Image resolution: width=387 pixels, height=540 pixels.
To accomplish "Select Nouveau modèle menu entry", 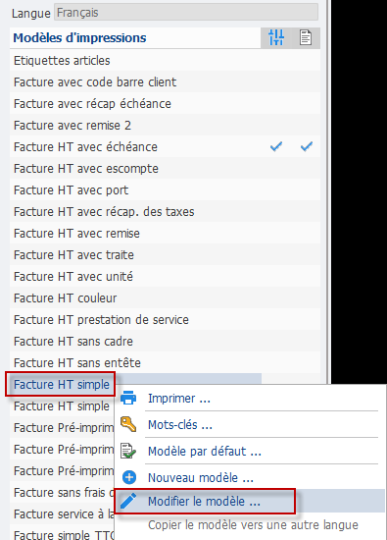I will click(x=201, y=478).
